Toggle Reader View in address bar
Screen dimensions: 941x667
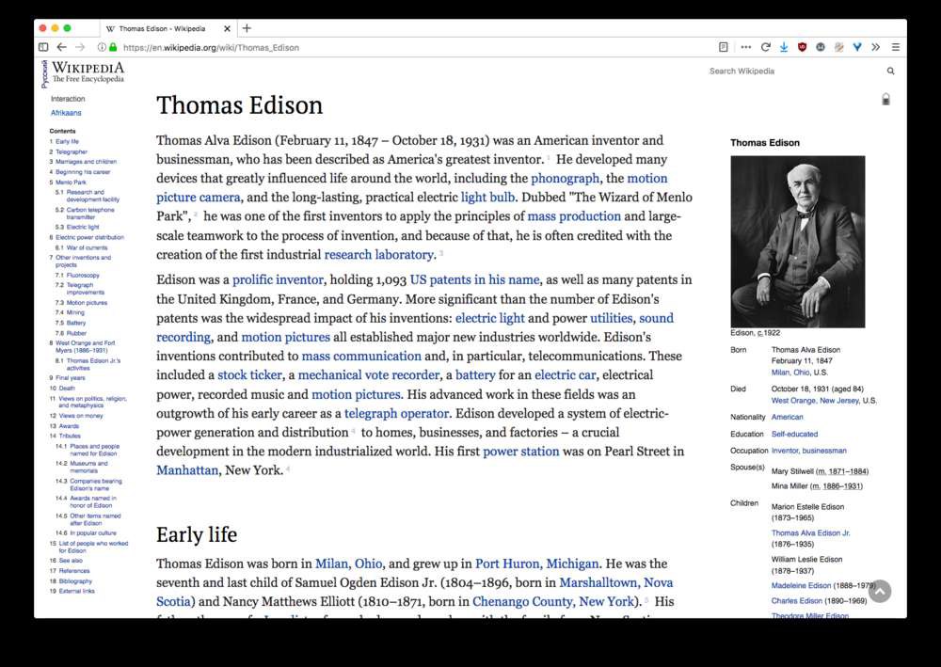(x=723, y=47)
